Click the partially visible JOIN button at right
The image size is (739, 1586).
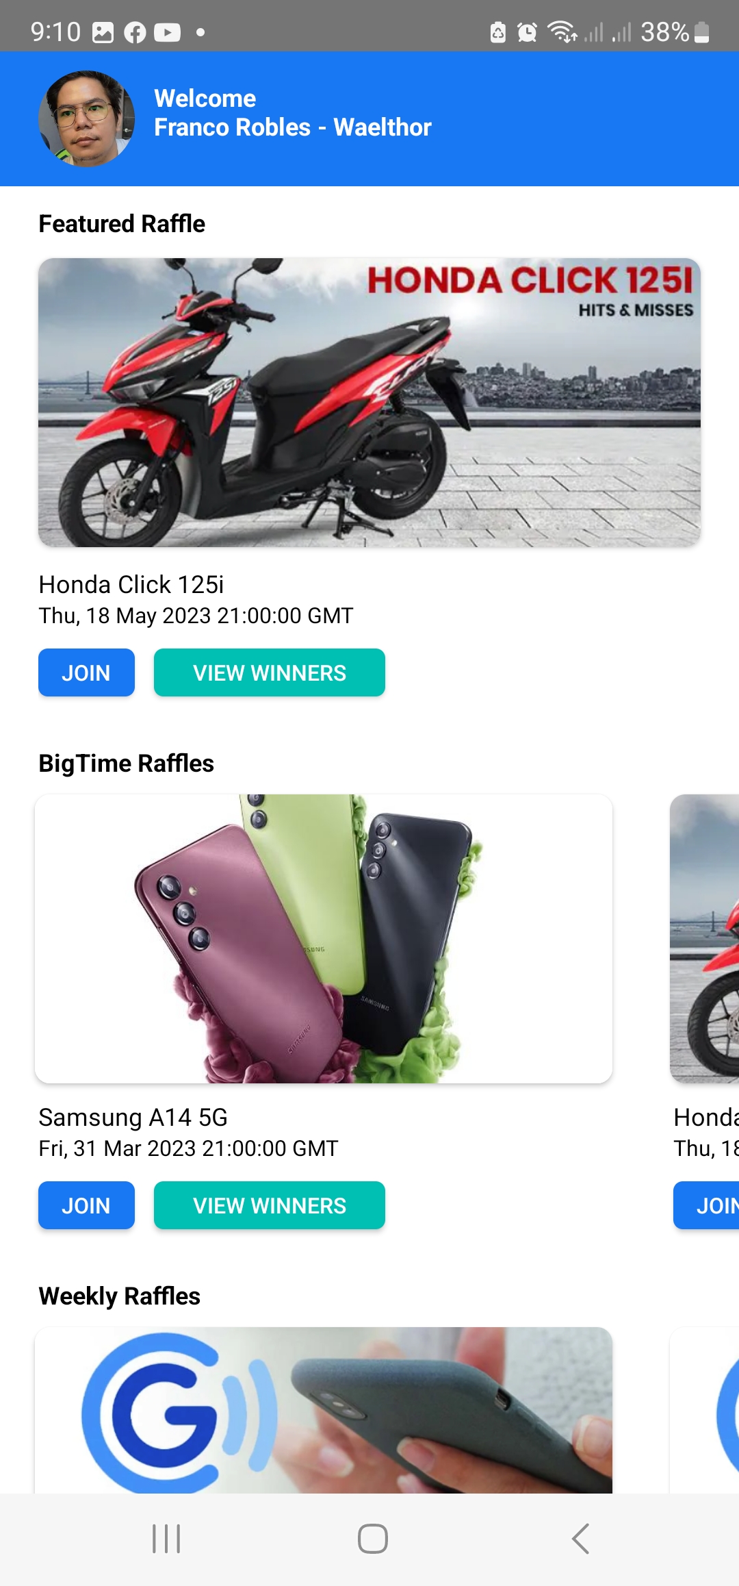coord(707,1205)
